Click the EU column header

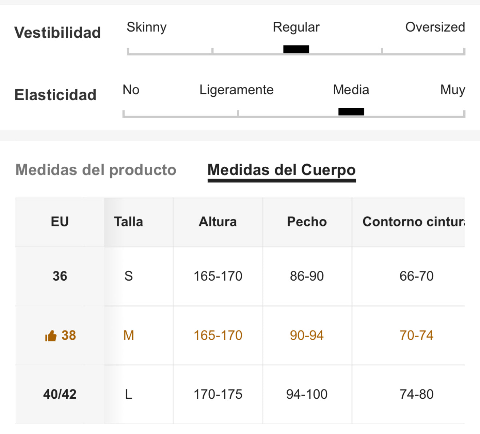[60, 222]
